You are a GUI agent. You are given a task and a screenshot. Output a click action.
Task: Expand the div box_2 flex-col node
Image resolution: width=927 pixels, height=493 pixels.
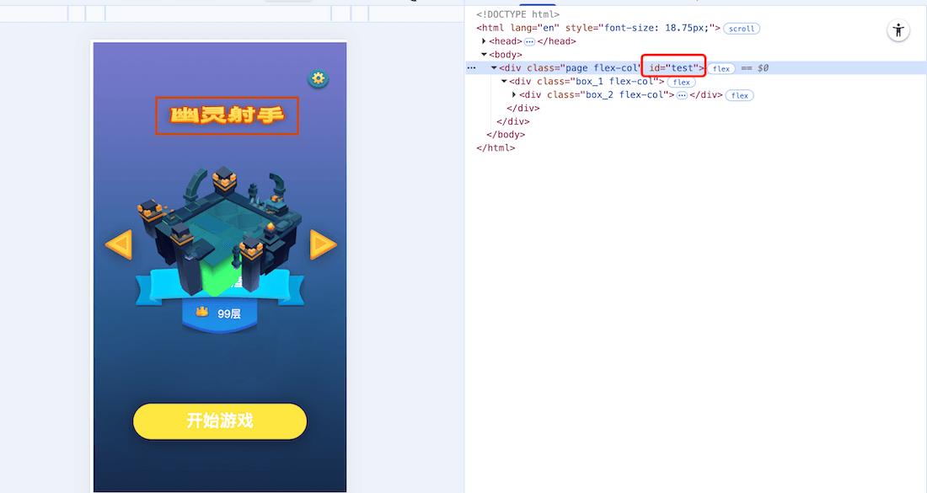(x=514, y=94)
